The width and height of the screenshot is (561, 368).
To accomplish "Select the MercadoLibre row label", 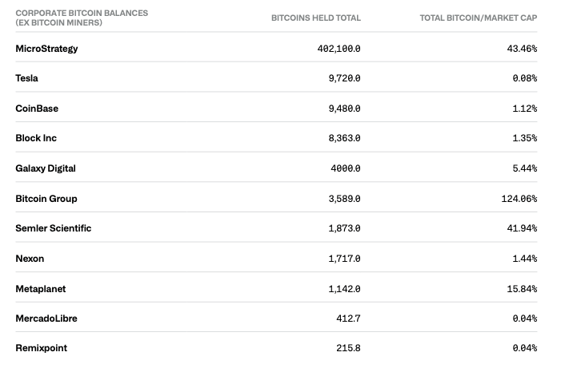I will 46,319.
